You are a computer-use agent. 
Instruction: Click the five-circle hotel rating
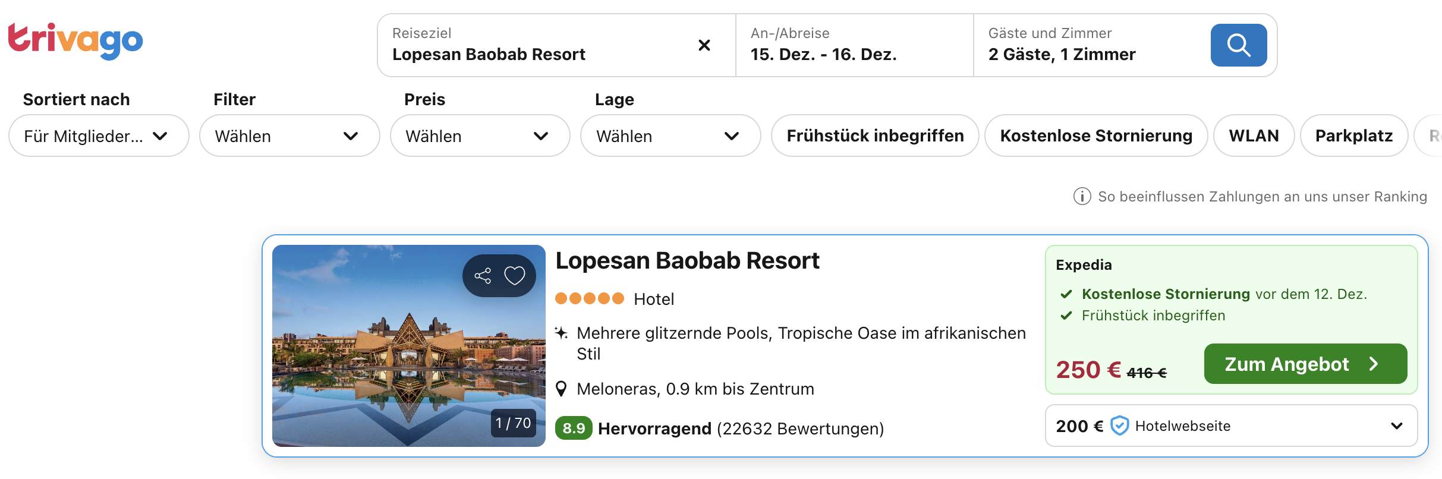(x=589, y=298)
